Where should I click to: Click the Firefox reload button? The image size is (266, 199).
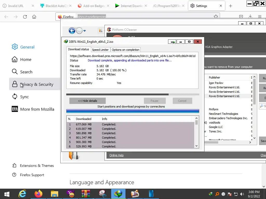click(25, 17)
